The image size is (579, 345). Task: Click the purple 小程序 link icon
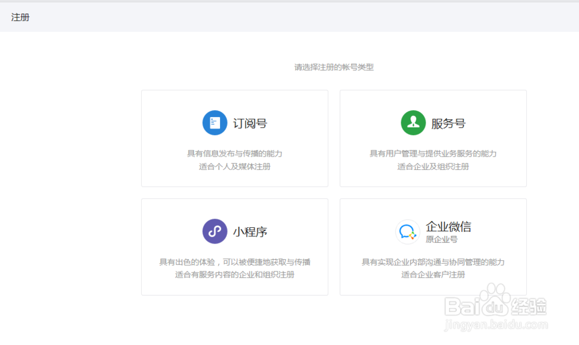[x=215, y=231]
